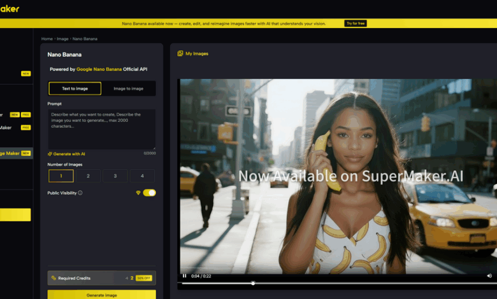Select 3 as number of images
The height and width of the screenshot is (299, 497).
(115, 176)
